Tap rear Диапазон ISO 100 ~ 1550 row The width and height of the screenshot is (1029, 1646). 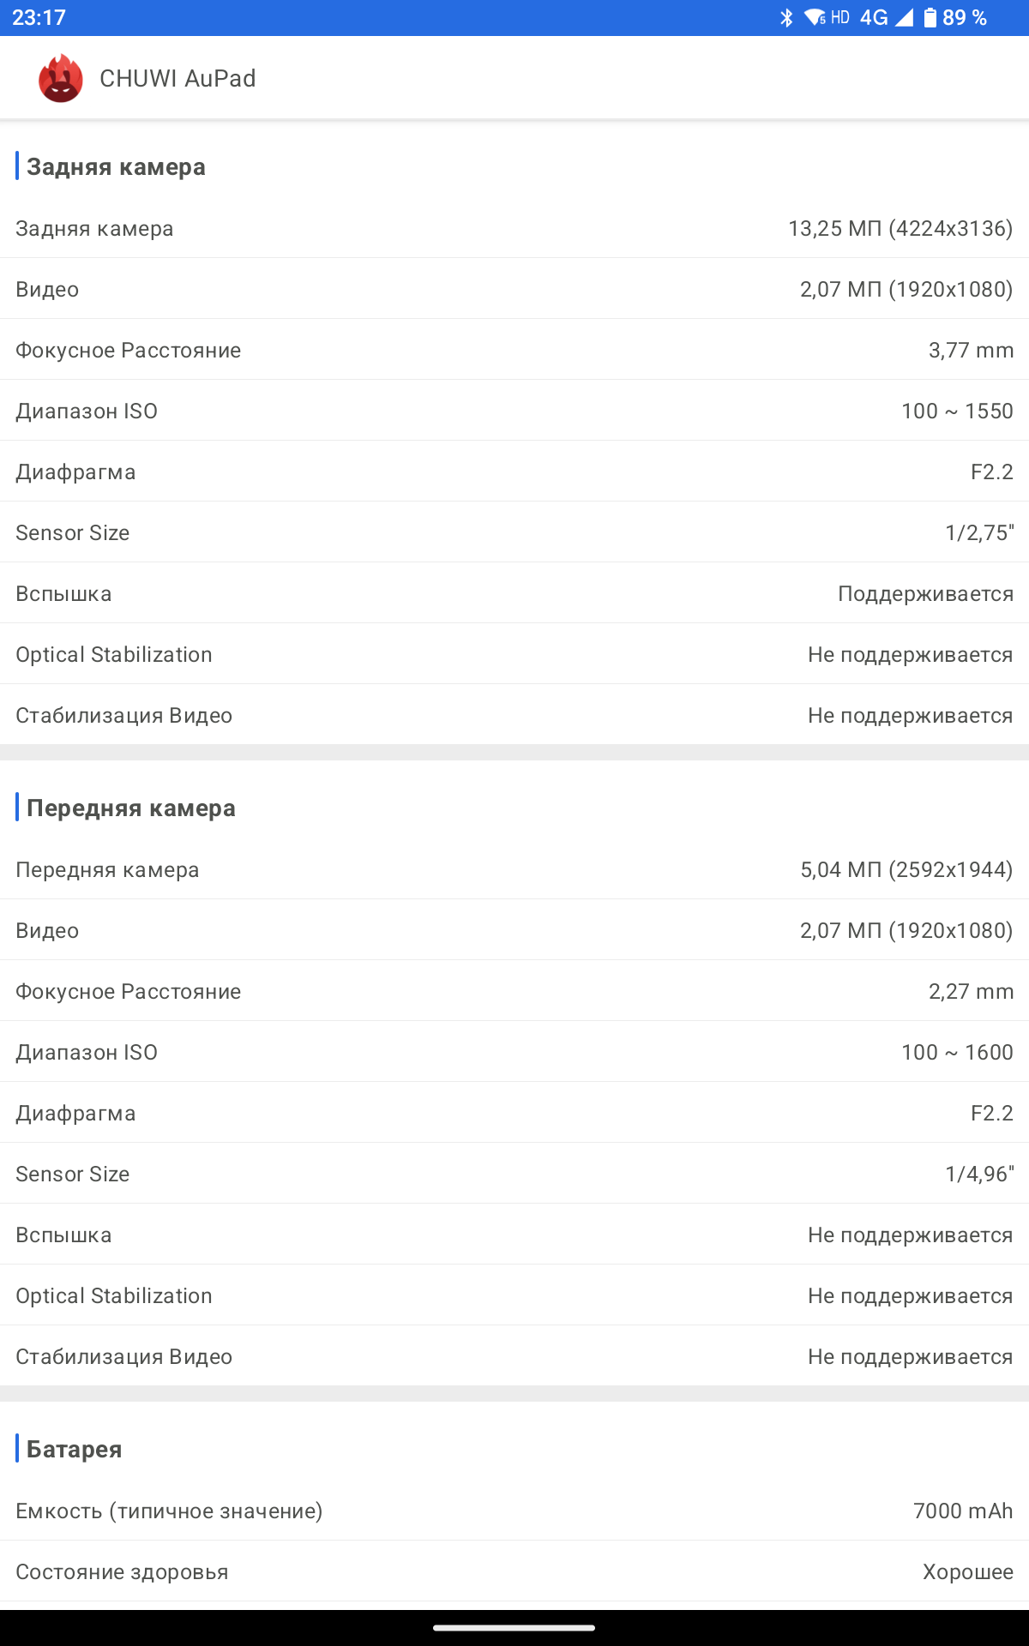514,411
